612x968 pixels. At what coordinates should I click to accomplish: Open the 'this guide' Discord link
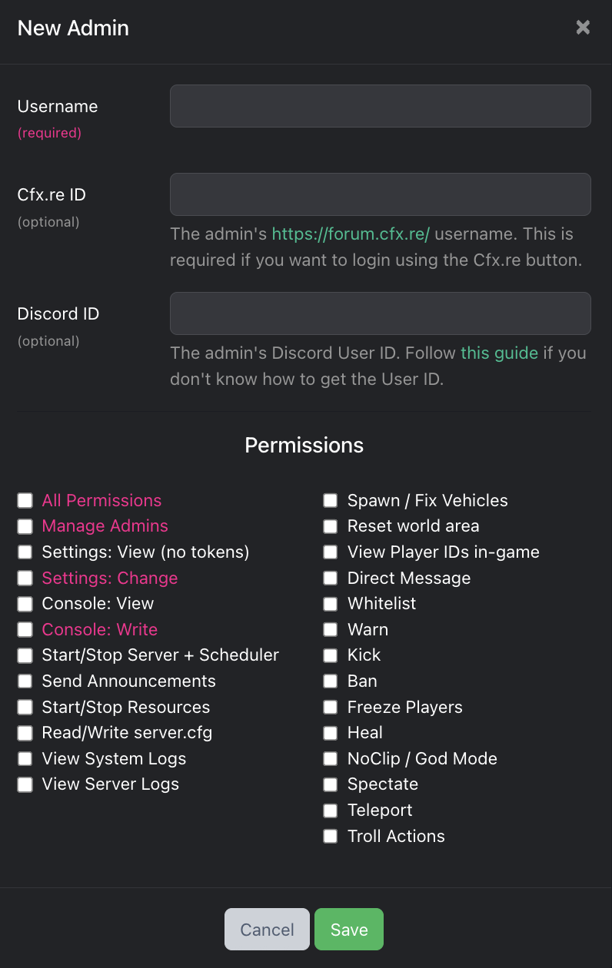click(x=499, y=353)
